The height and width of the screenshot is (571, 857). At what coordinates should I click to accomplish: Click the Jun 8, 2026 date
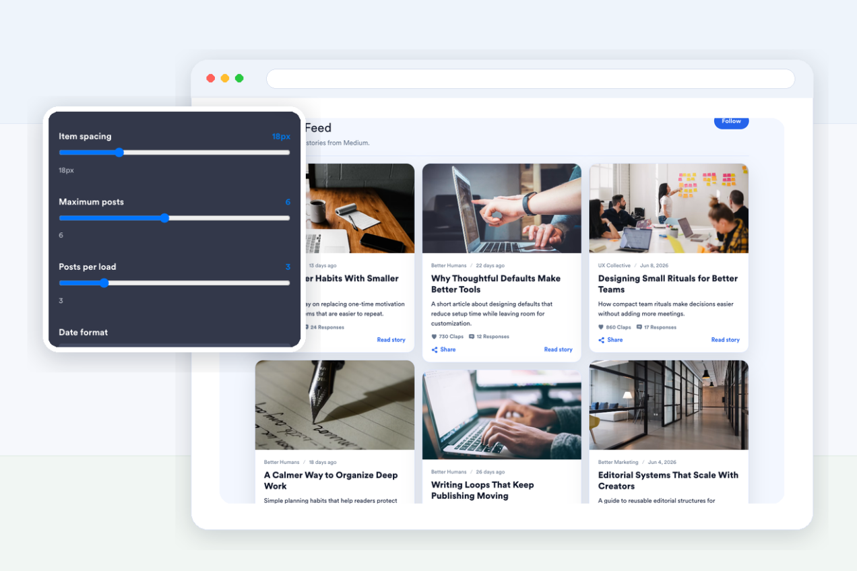(656, 265)
